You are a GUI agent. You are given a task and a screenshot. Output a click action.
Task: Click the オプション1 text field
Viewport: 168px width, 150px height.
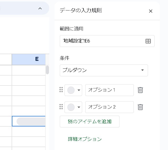109,90
